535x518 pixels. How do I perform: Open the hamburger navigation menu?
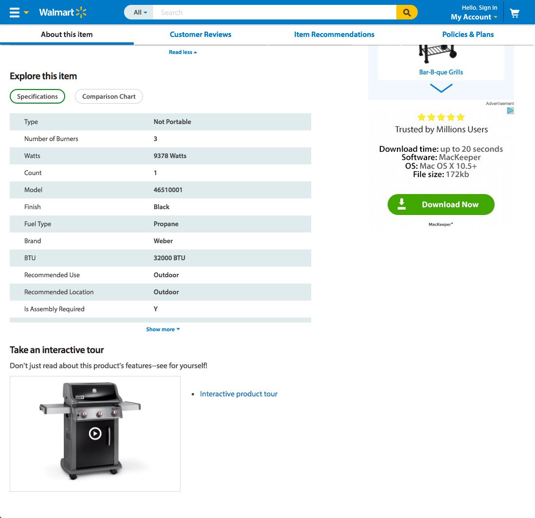[15, 12]
